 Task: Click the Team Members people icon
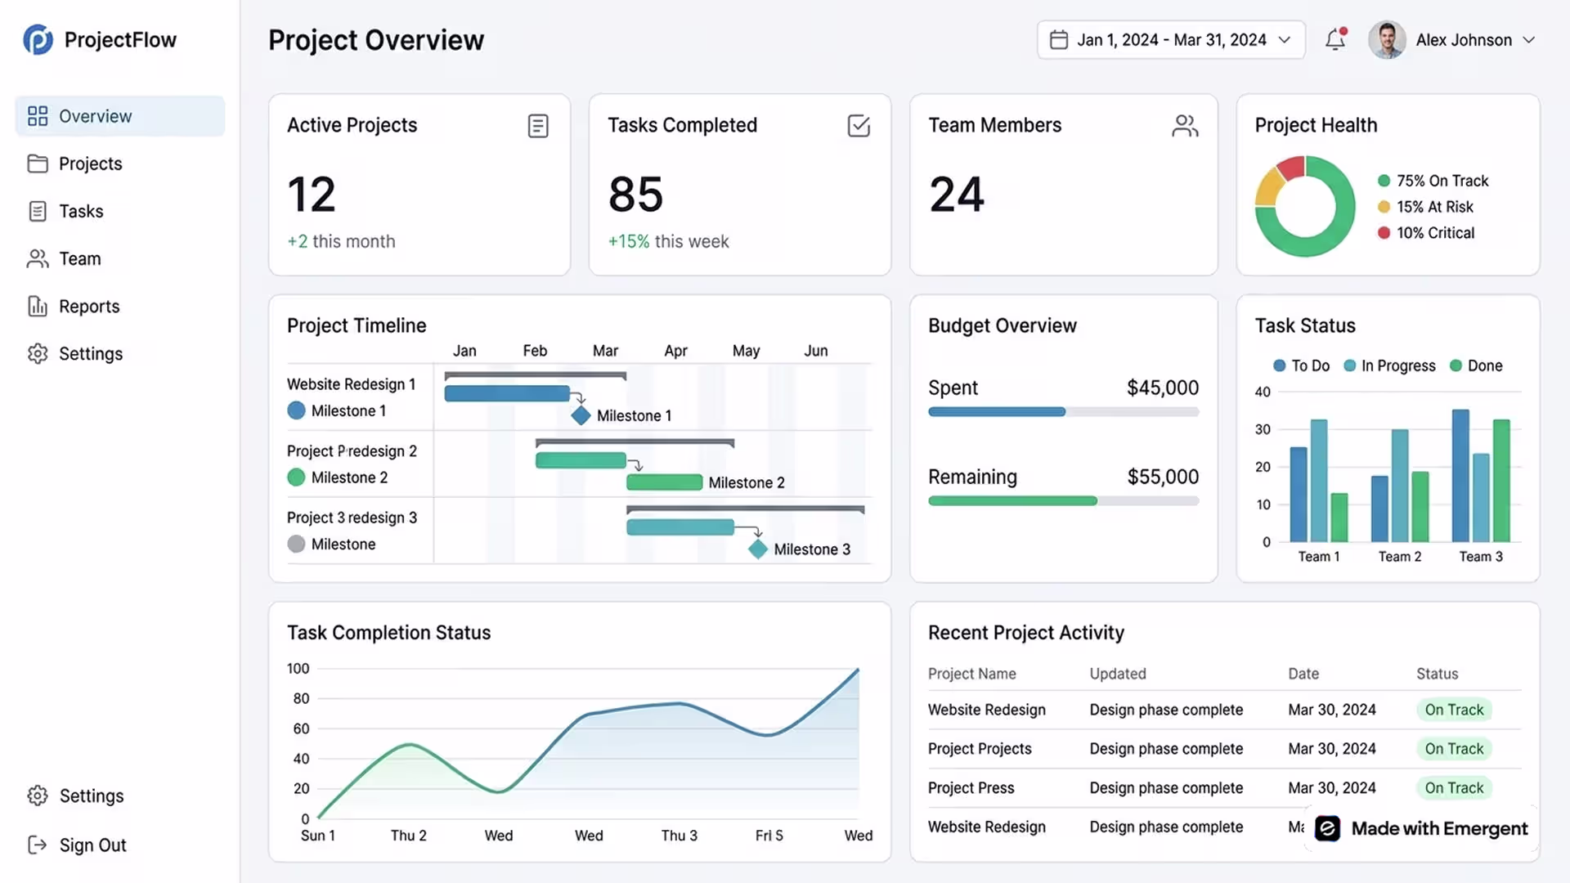coord(1185,126)
